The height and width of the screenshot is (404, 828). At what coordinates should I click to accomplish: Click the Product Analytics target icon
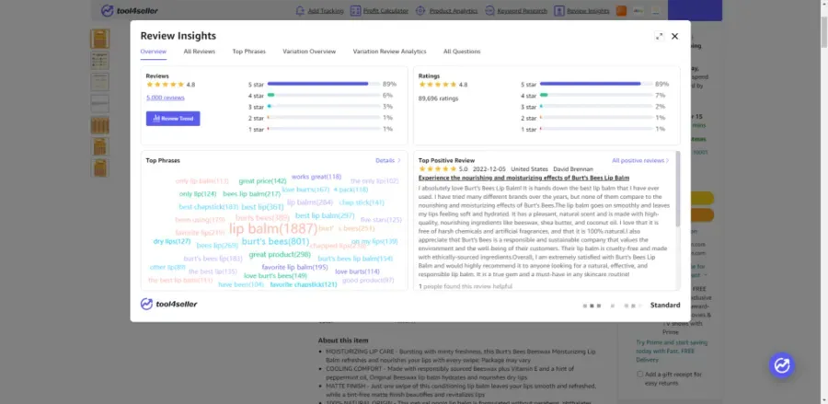[x=420, y=10]
